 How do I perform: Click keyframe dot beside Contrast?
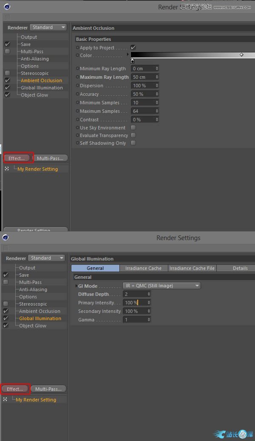(77, 120)
